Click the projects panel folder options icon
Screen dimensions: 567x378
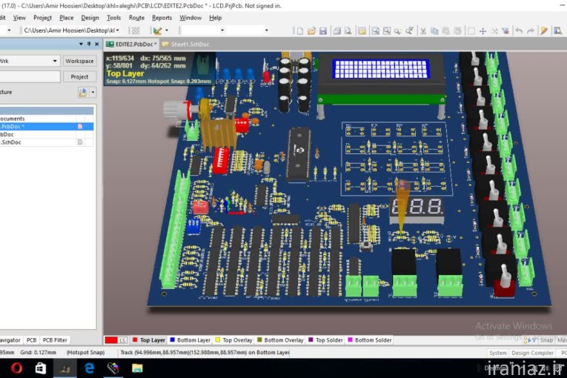[x=83, y=92]
